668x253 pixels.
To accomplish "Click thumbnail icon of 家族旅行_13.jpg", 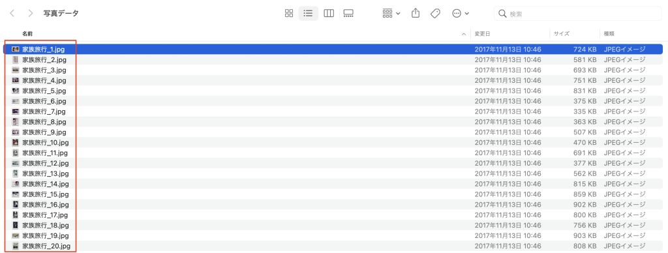I will click(x=16, y=173).
